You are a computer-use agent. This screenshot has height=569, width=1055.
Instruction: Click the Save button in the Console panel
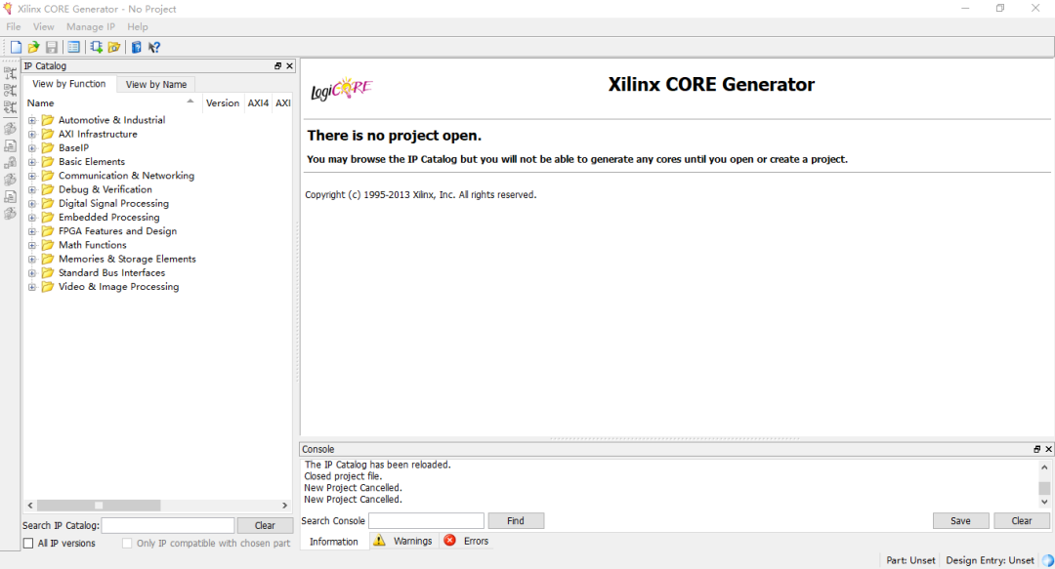click(960, 520)
